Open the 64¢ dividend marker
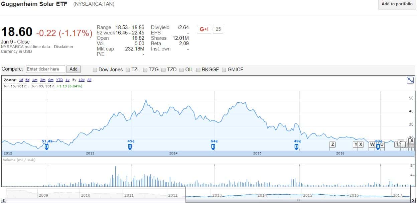The image size is (417, 203). 213,146
